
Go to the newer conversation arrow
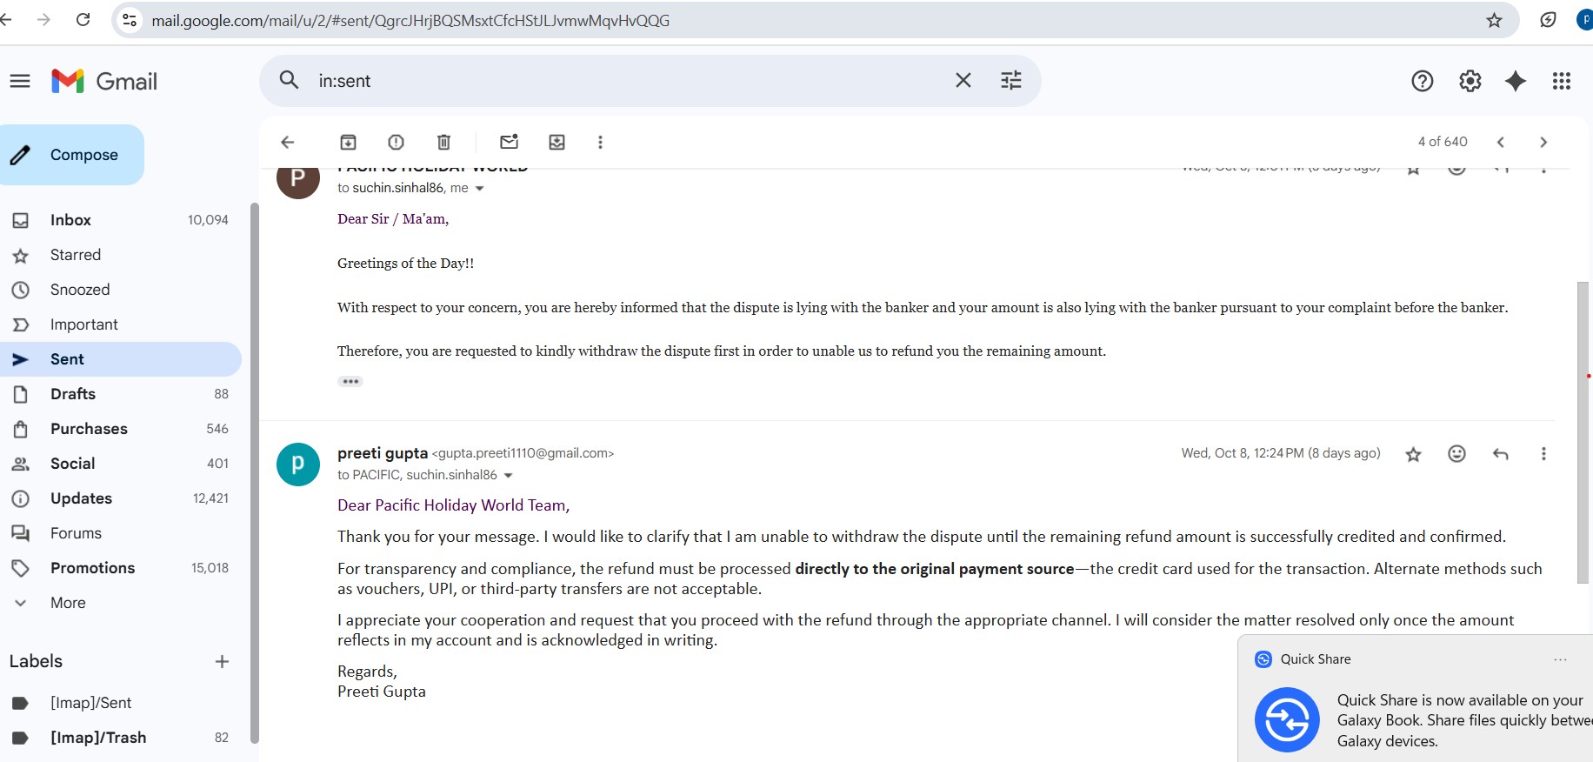(1500, 142)
